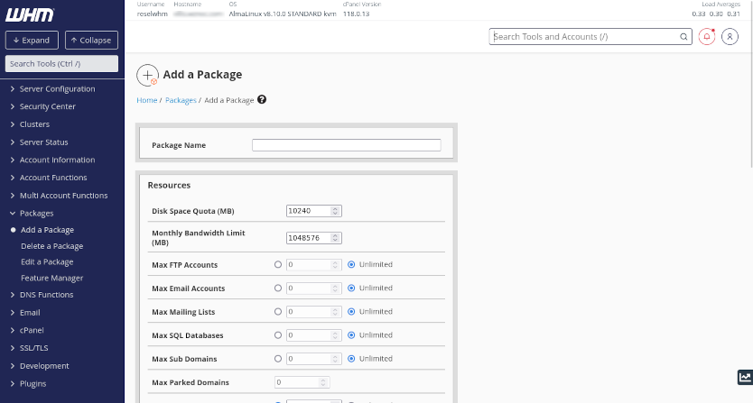Click the search magnifier icon
753x403 pixels.
click(684, 37)
